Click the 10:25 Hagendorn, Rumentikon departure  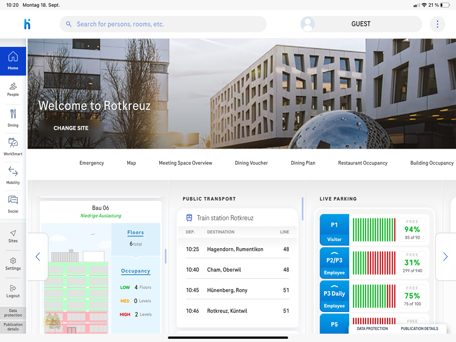[x=237, y=249]
